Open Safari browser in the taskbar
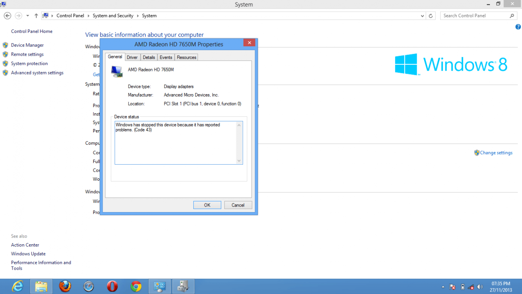 point(89,287)
